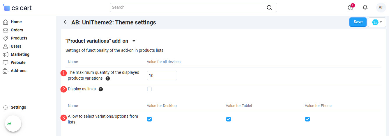Click label "Display as links"
The image size is (389, 136).
click(82, 89)
